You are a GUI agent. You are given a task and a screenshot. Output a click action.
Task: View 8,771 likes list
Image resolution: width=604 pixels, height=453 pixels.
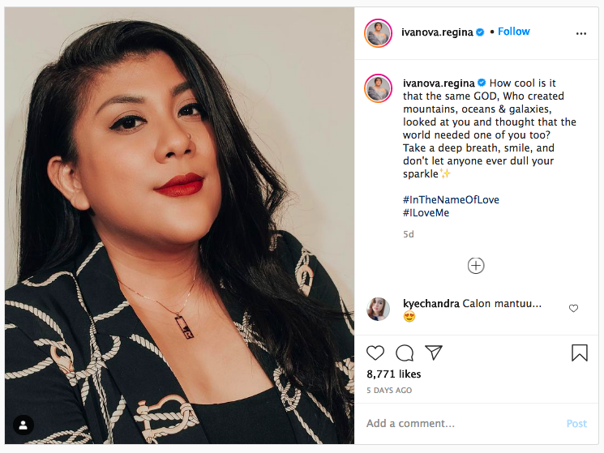pos(393,374)
